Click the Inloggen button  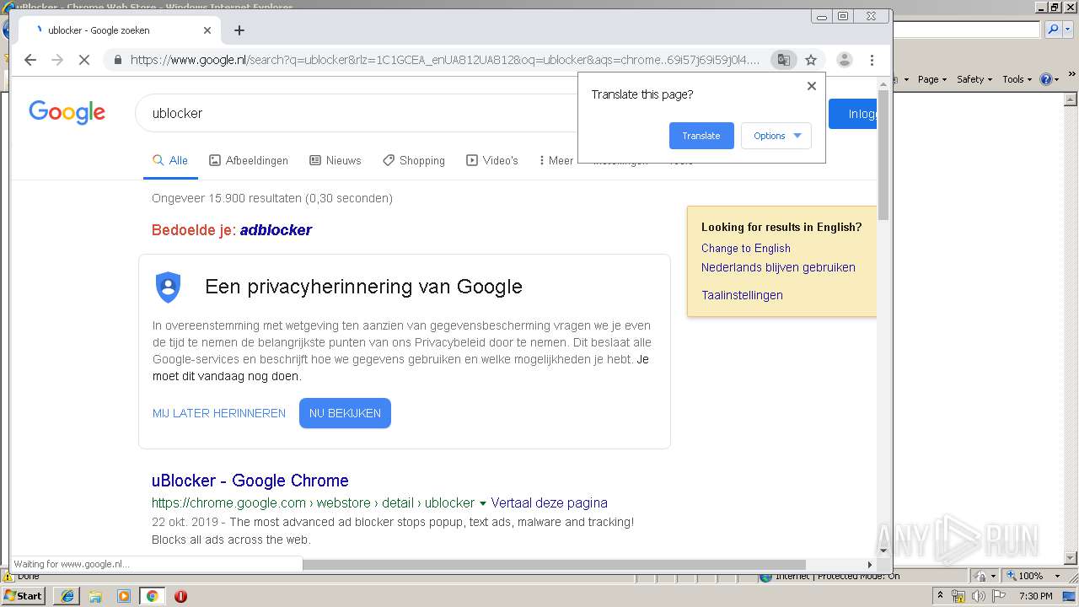pos(852,114)
